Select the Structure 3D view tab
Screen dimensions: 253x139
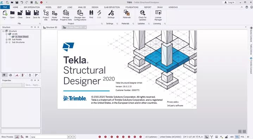pos(50,27)
